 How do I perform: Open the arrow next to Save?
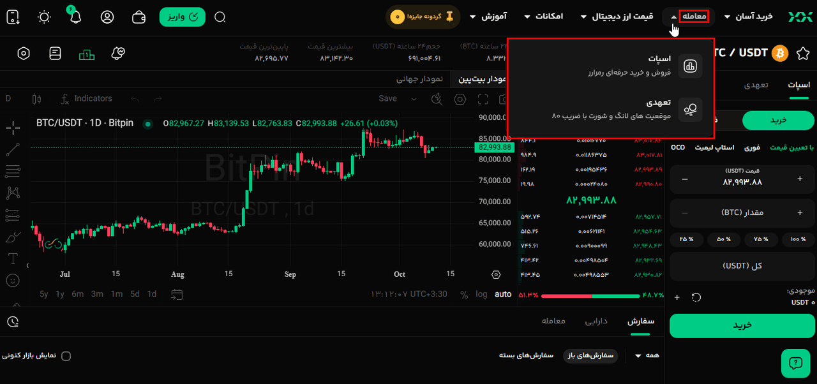click(414, 99)
